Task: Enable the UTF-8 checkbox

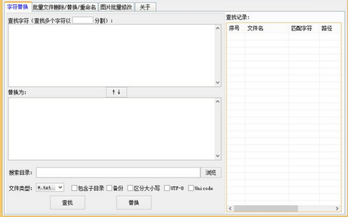Action: (167, 188)
